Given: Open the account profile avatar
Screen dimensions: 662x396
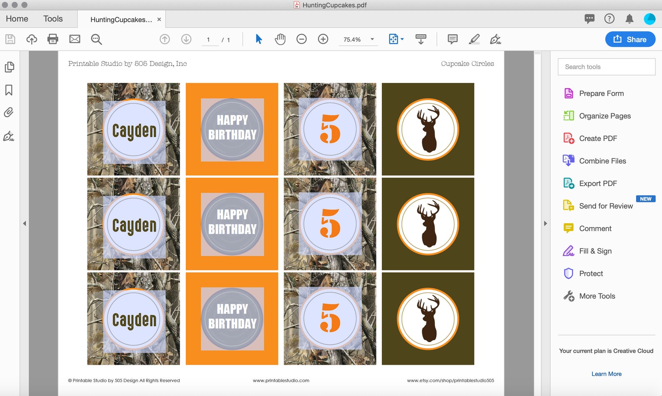Looking at the screenshot, I should tap(649, 19).
